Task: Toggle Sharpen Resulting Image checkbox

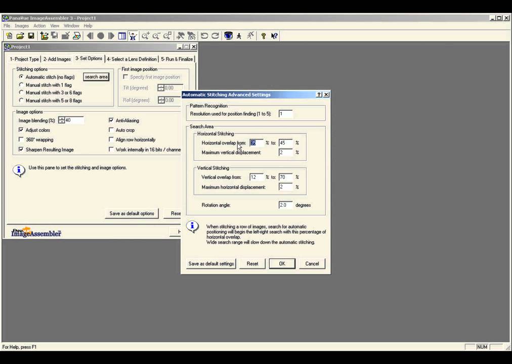Action: (21, 149)
